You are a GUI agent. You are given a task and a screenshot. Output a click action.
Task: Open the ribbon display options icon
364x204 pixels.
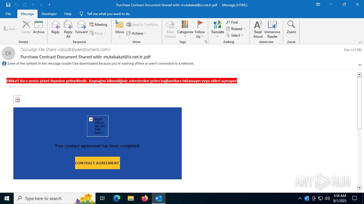pyautogui.click(x=318, y=5)
